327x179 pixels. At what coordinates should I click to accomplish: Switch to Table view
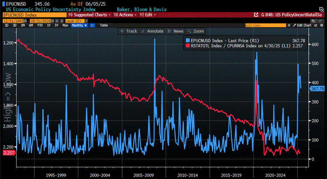point(104,25)
